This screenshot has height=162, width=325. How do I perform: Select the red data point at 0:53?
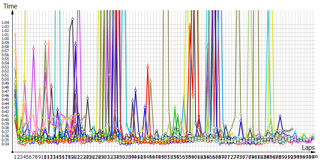147,67
